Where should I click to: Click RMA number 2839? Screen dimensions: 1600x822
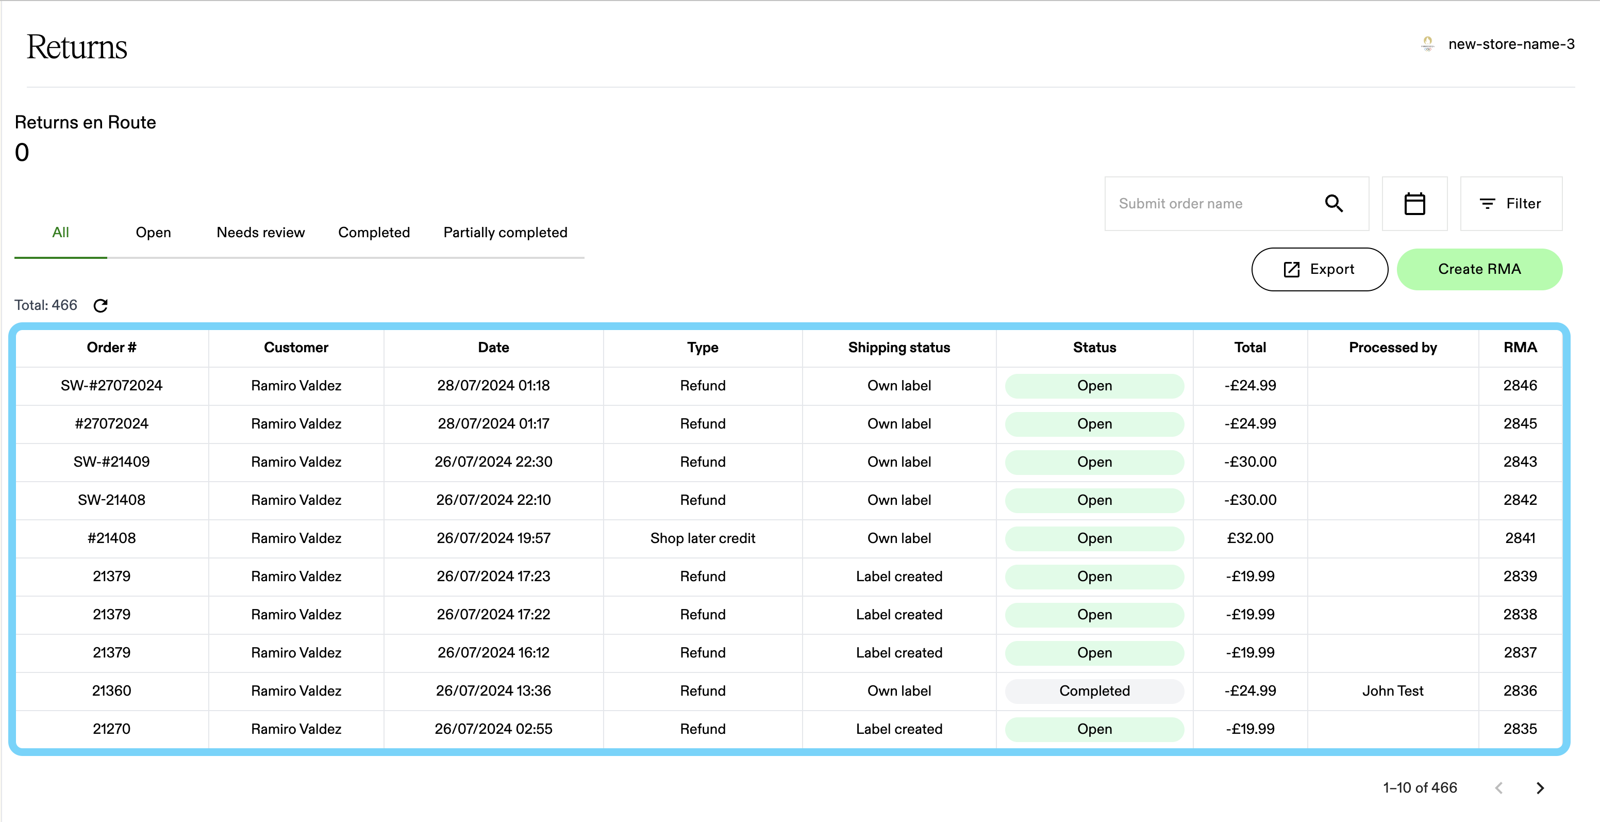(x=1520, y=577)
